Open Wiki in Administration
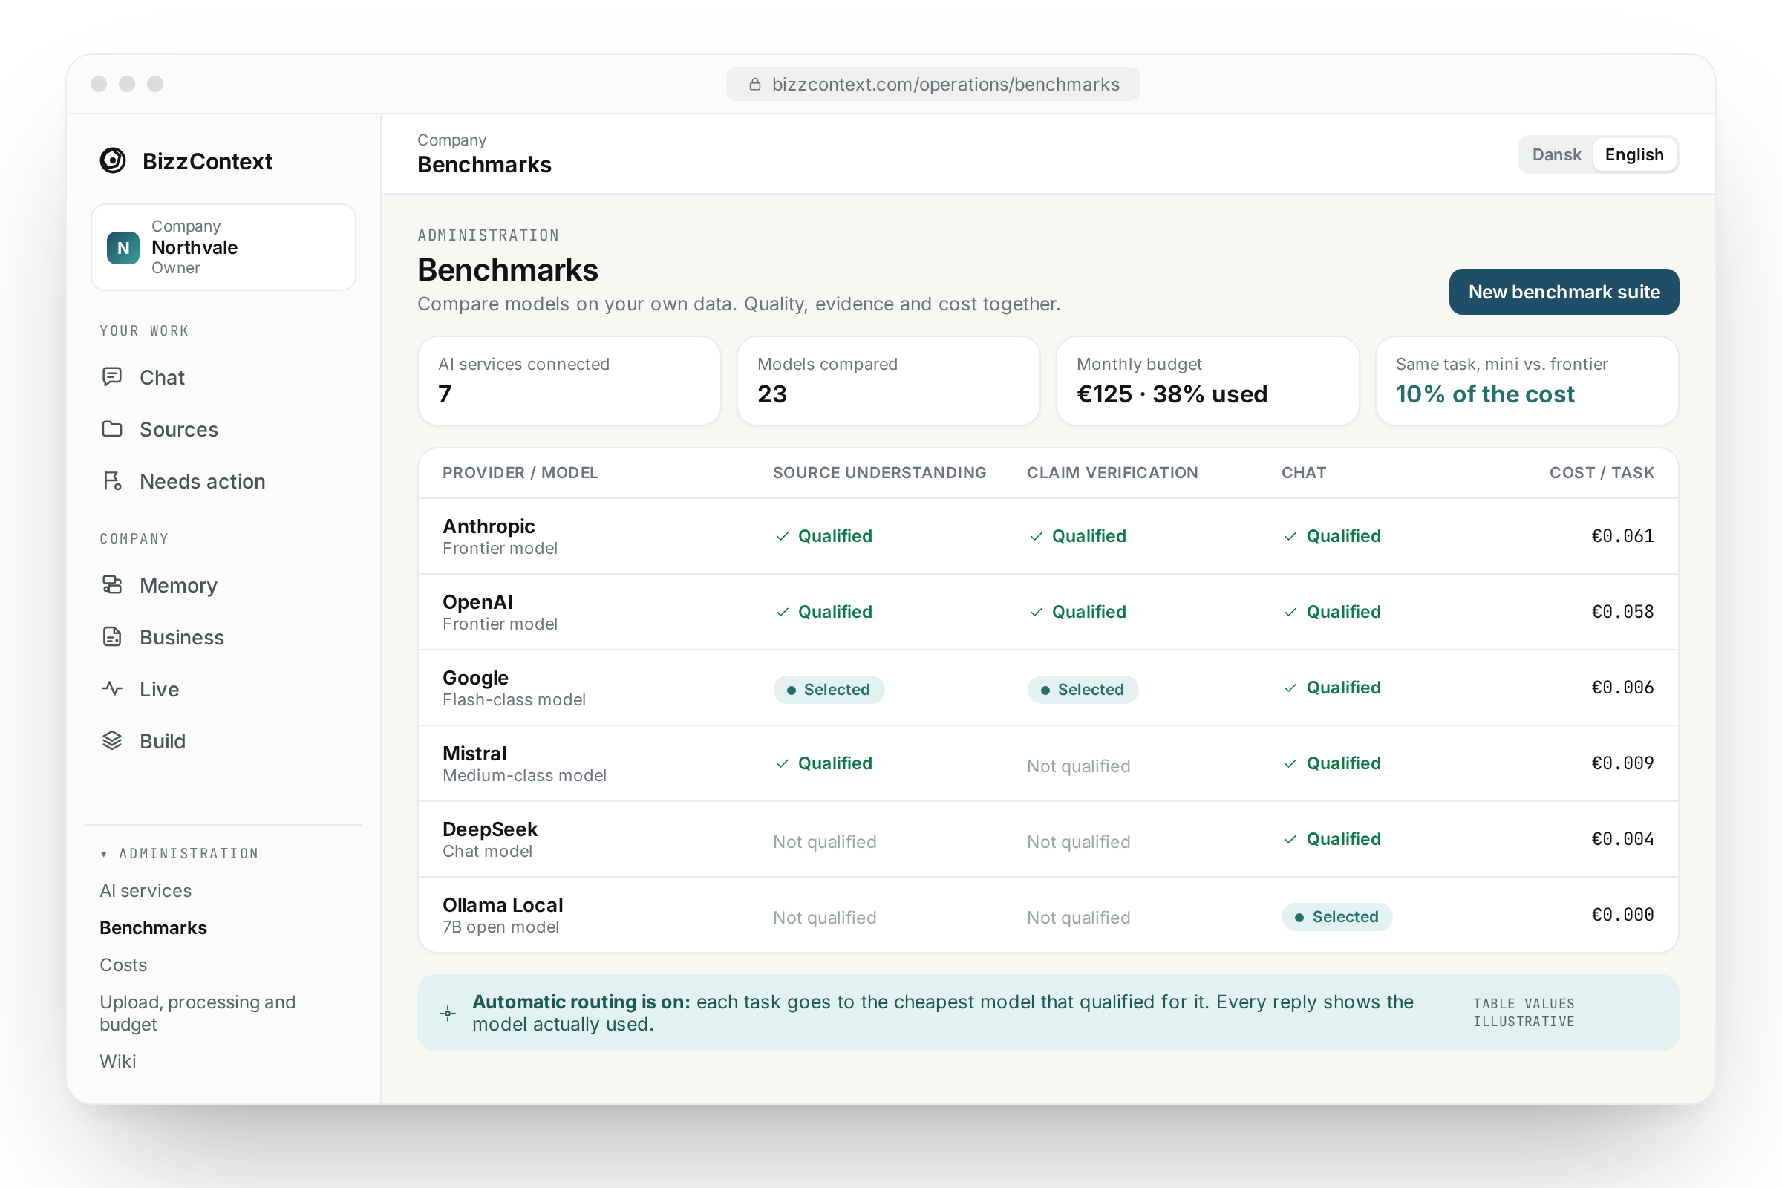 (118, 1062)
